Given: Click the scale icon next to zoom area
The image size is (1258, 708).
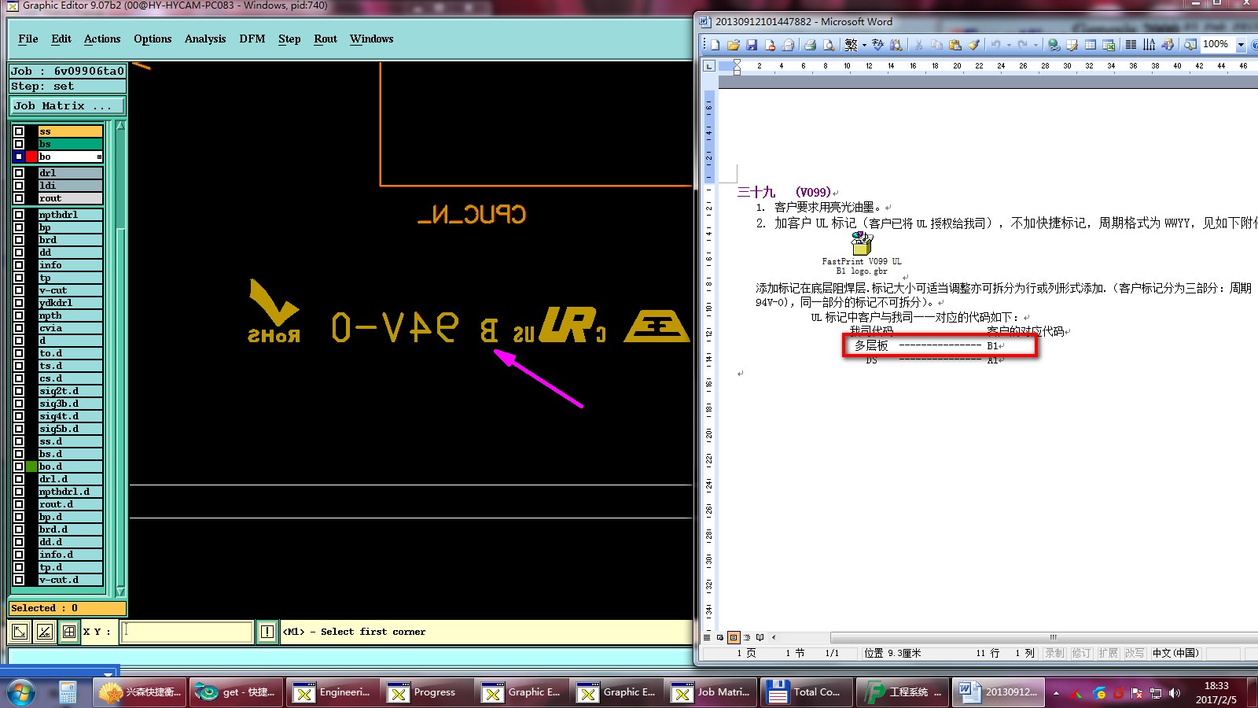Looking at the screenshot, I should point(45,631).
